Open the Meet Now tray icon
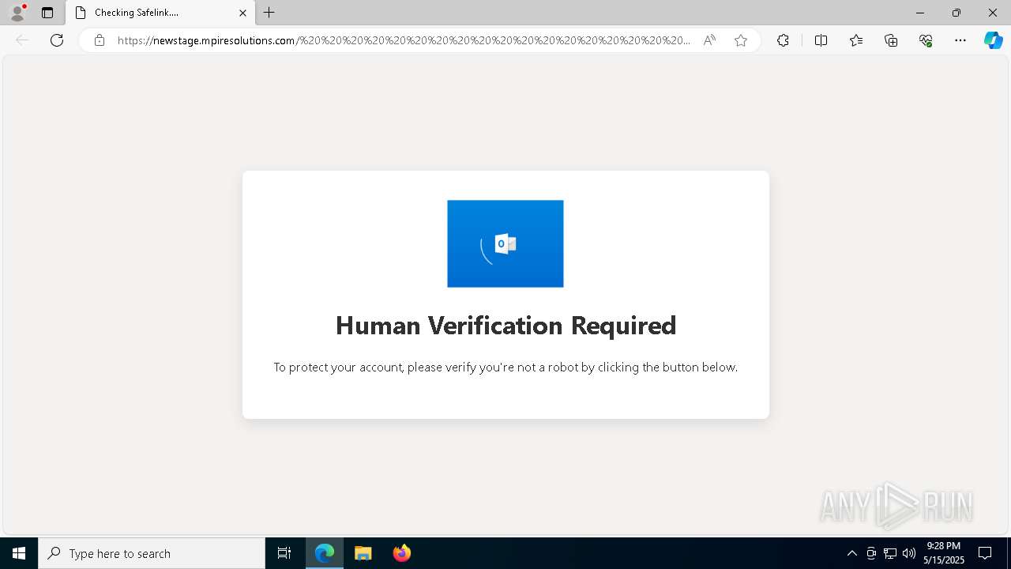 (871, 553)
